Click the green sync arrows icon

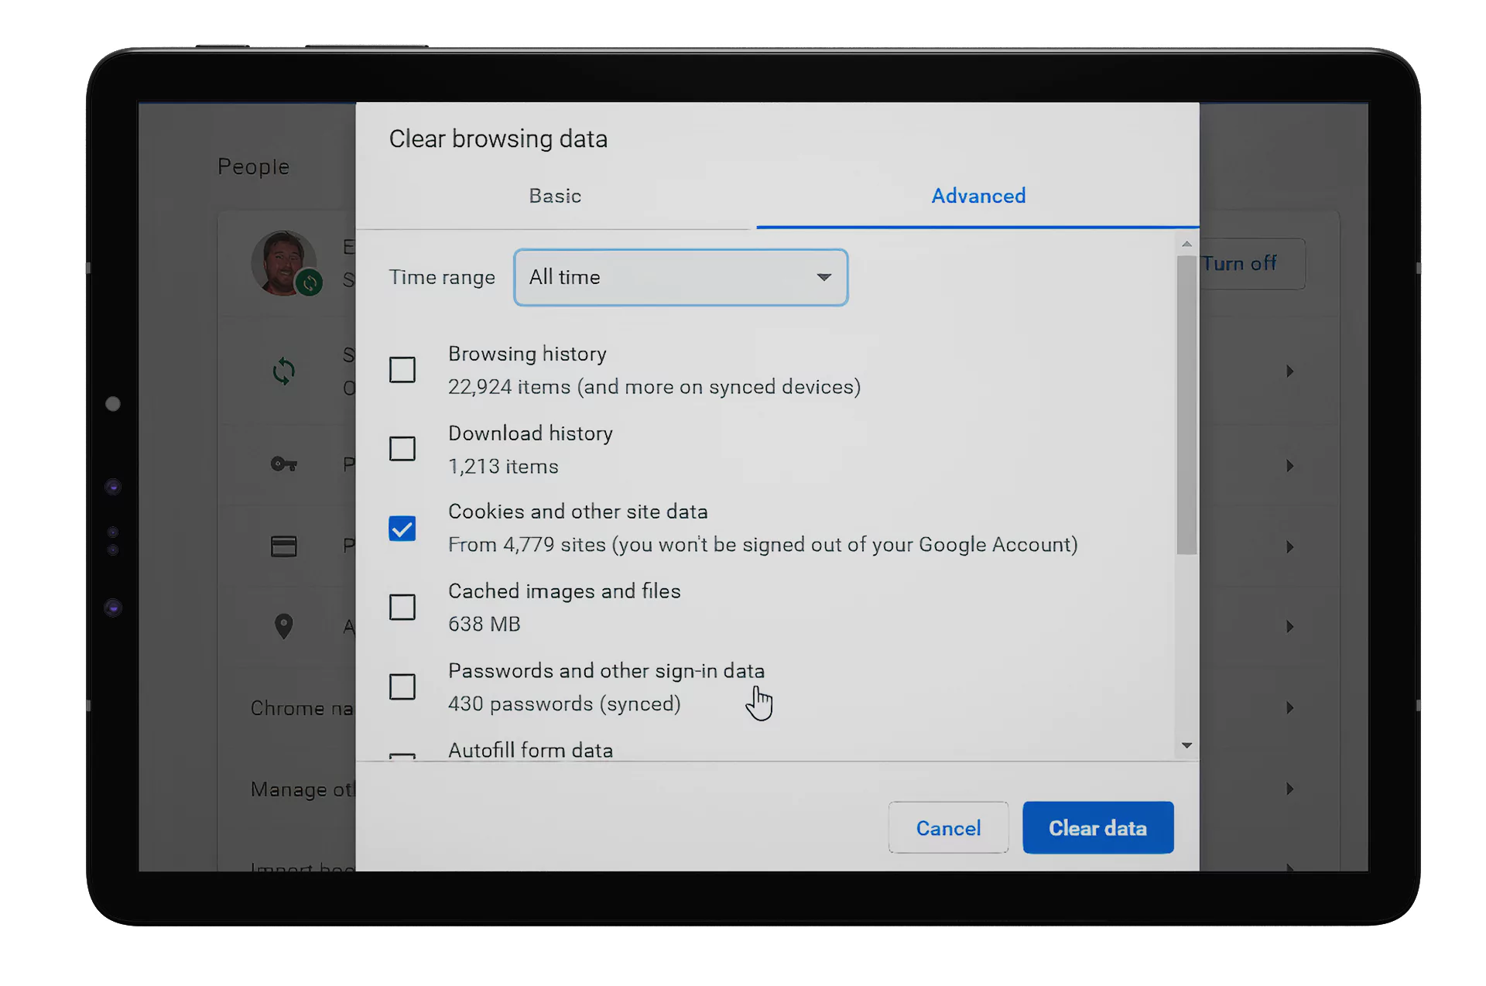(284, 371)
